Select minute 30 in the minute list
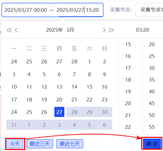Screen dimensions: 163x151 pyautogui.click(x=152, y=68)
